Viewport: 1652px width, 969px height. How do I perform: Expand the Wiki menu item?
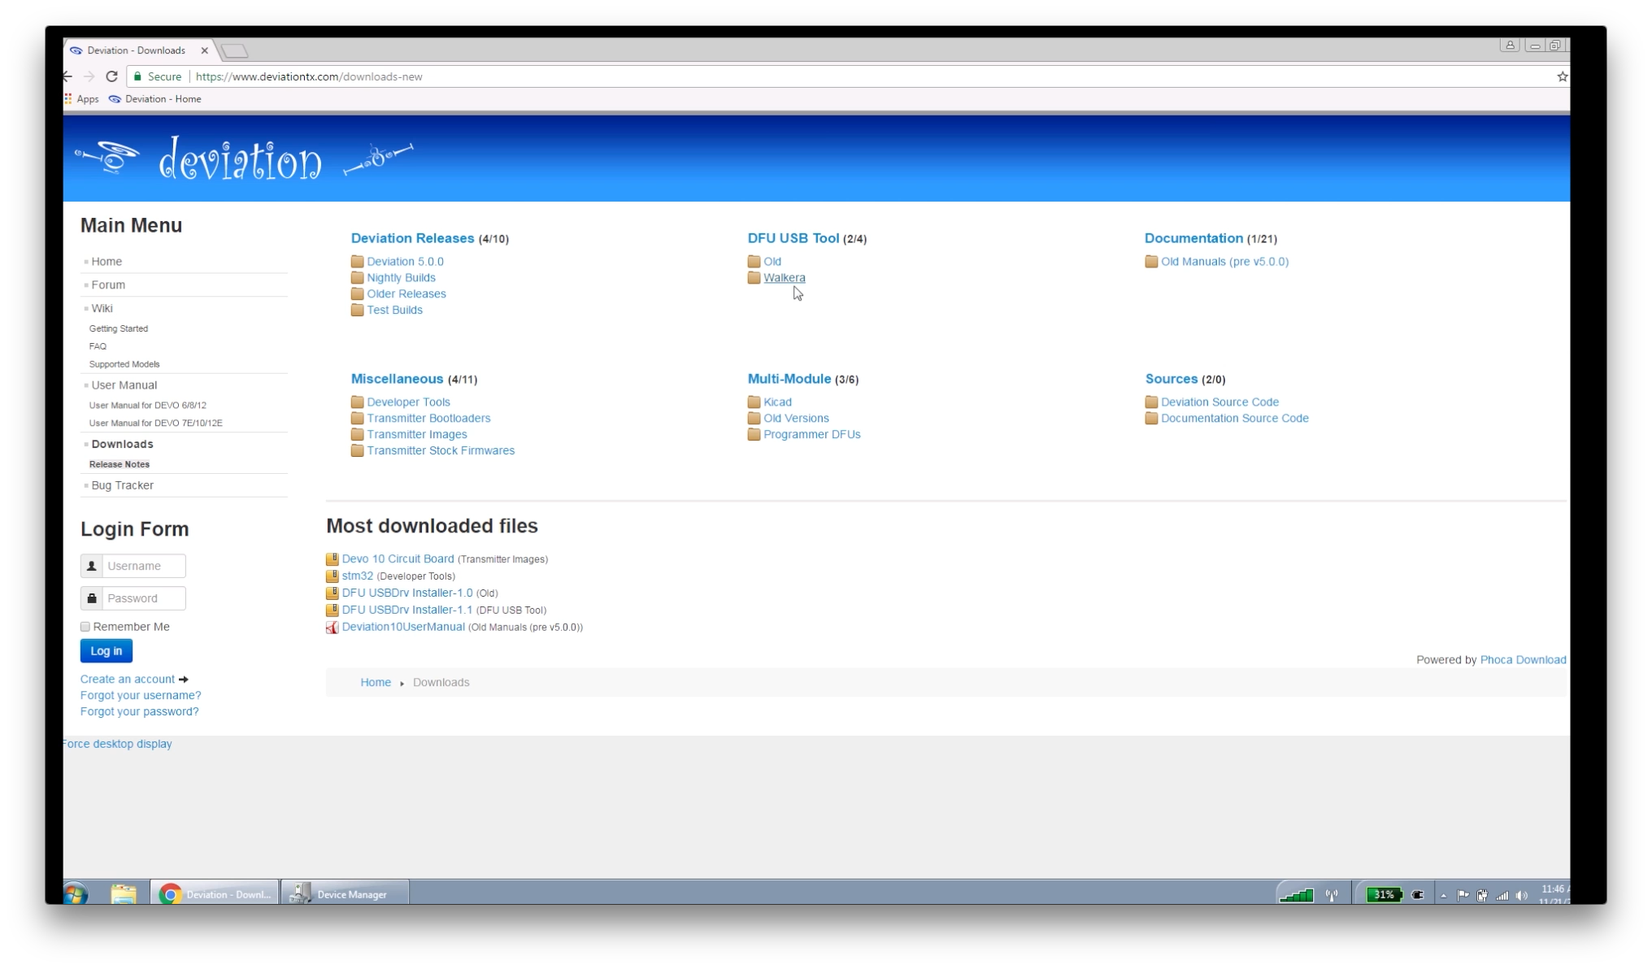tap(102, 308)
